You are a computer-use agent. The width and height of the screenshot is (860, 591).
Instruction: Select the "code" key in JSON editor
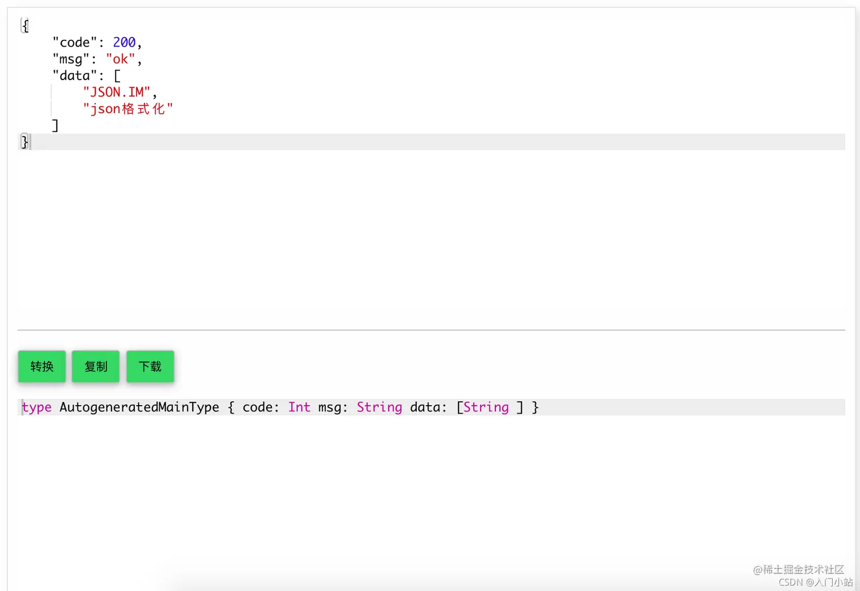click(x=75, y=43)
